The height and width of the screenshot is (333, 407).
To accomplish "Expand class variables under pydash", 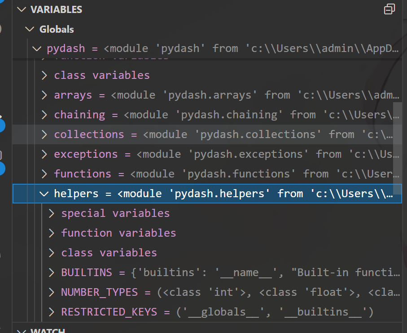I will (x=44, y=75).
